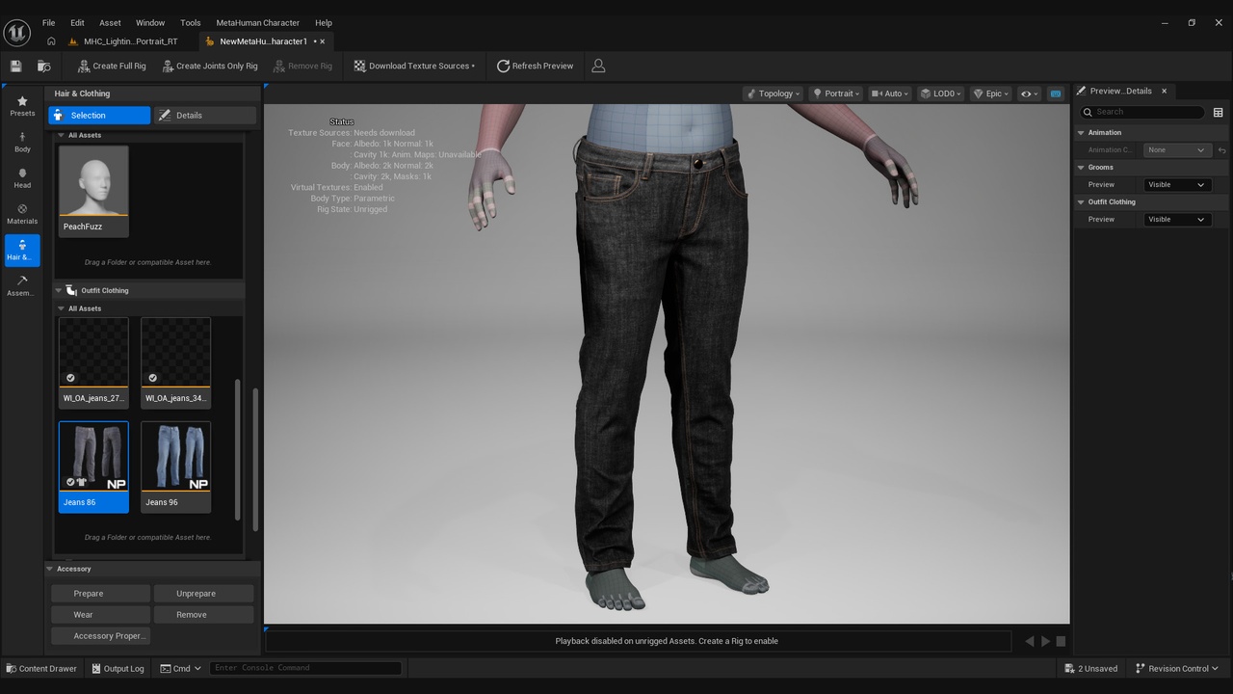Open the Edit menu

pyautogui.click(x=77, y=22)
